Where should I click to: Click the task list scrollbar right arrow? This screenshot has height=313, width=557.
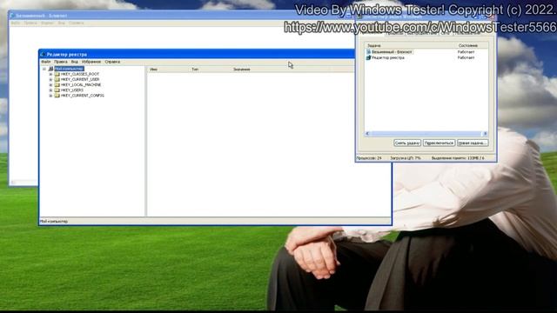[486, 134]
